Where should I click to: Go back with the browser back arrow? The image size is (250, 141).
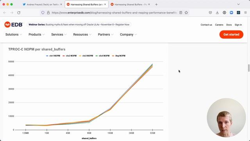[x=5, y=13]
